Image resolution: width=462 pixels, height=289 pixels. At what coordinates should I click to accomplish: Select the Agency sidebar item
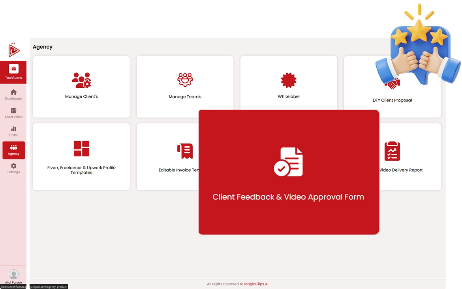coord(13,150)
